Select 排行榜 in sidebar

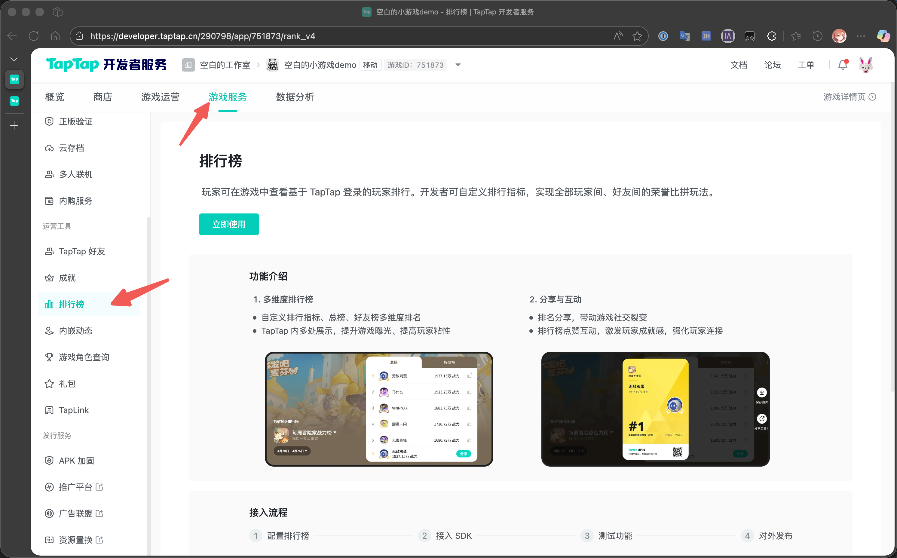(89, 304)
